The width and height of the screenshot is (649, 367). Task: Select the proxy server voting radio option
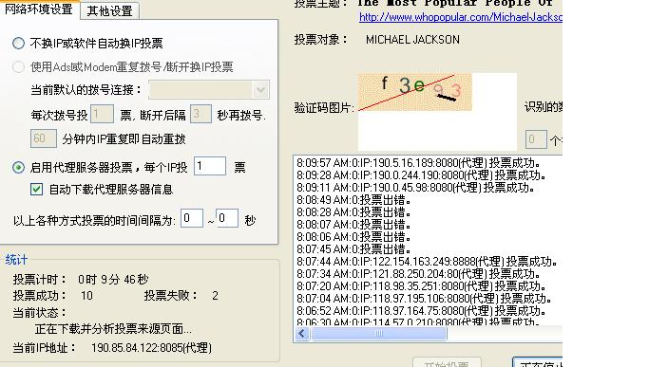[x=18, y=168]
